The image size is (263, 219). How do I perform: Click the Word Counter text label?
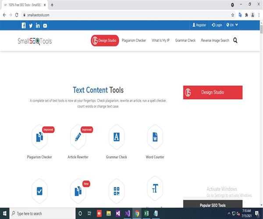[x=155, y=157]
